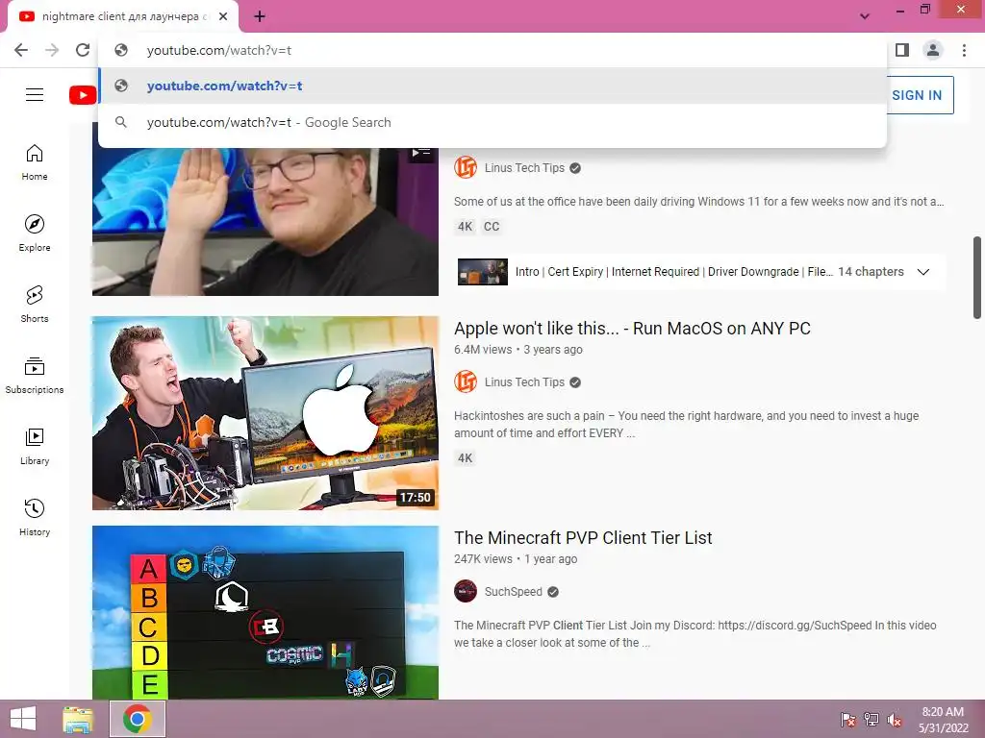Screen dimensions: 985x738
Task: Open Linus Tech Tips channel on Windows 11 video
Action: point(524,168)
